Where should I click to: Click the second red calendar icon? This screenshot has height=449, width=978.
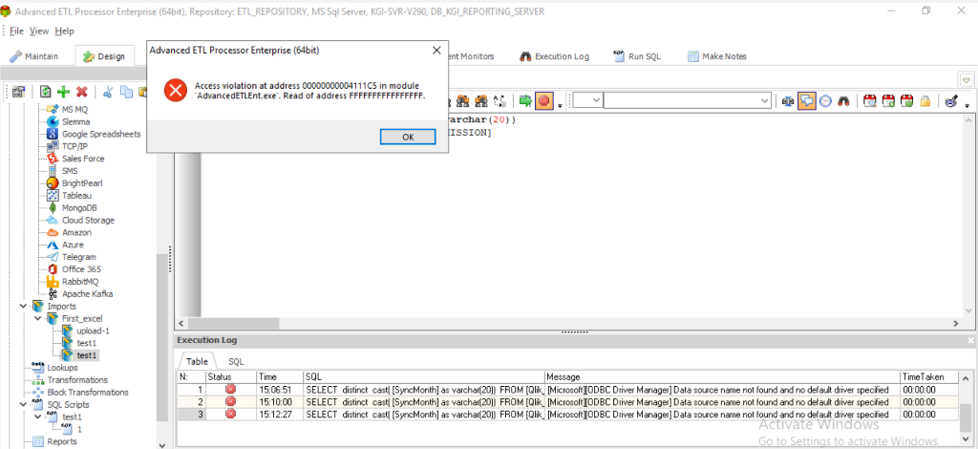point(889,101)
